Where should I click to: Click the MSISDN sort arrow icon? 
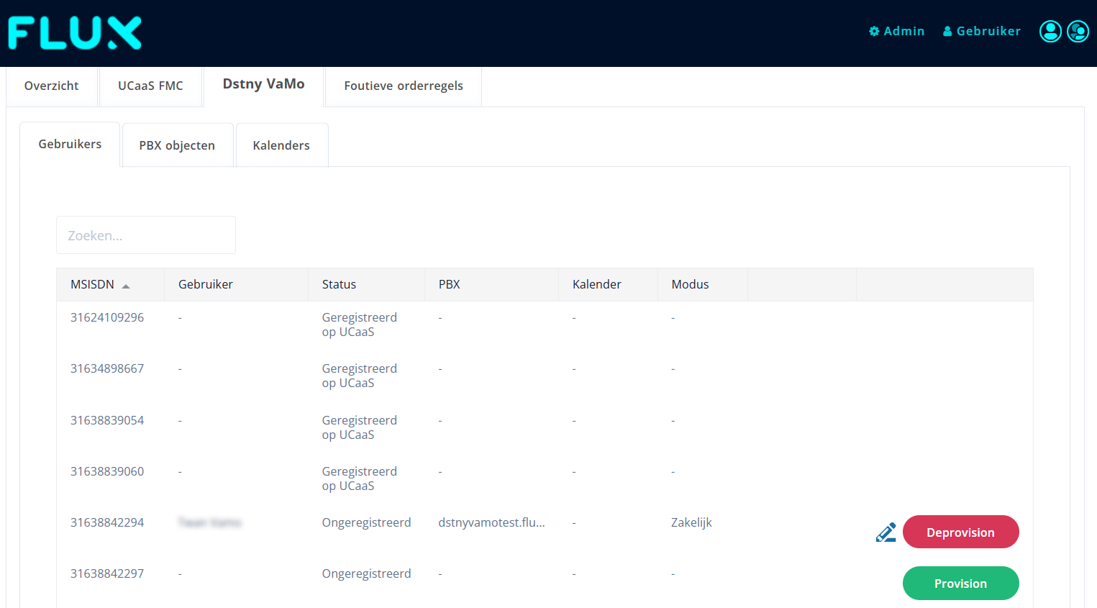126,286
